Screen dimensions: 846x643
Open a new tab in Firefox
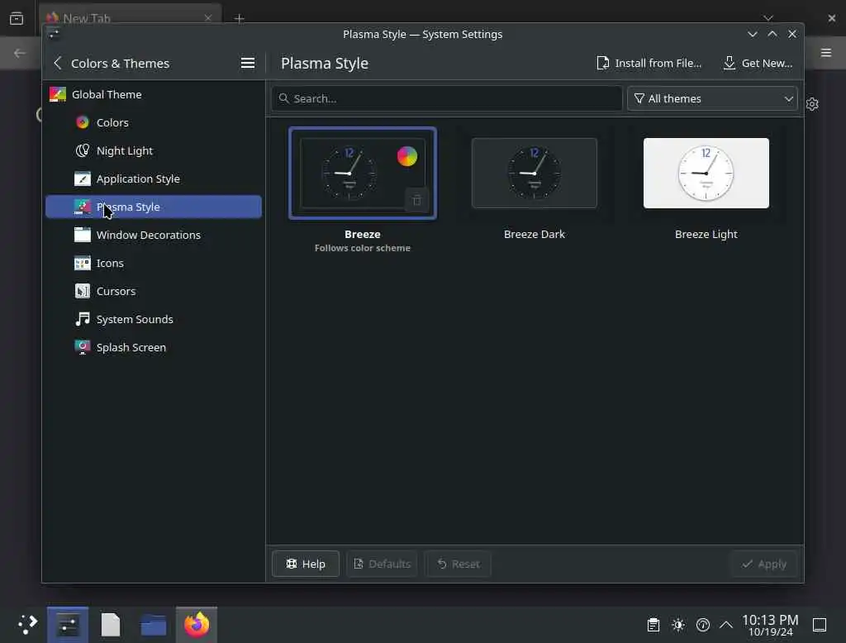[239, 18]
